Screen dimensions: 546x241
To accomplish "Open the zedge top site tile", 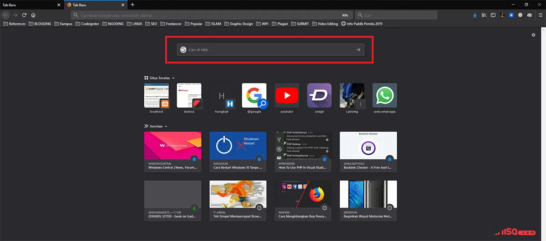I will pyautogui.click(x=319, y=98).
